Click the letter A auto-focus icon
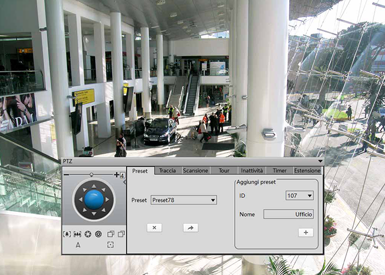385x275 pixels. coord(78,245)
